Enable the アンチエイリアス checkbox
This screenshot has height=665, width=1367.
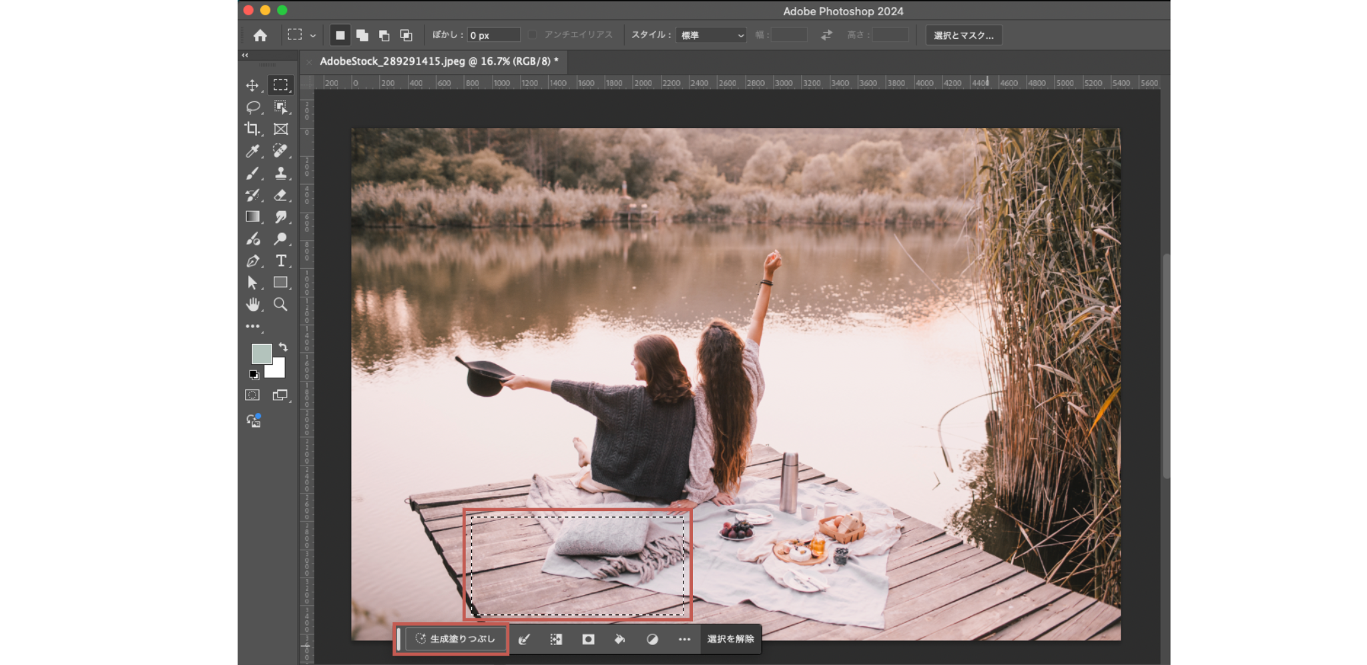532,35
